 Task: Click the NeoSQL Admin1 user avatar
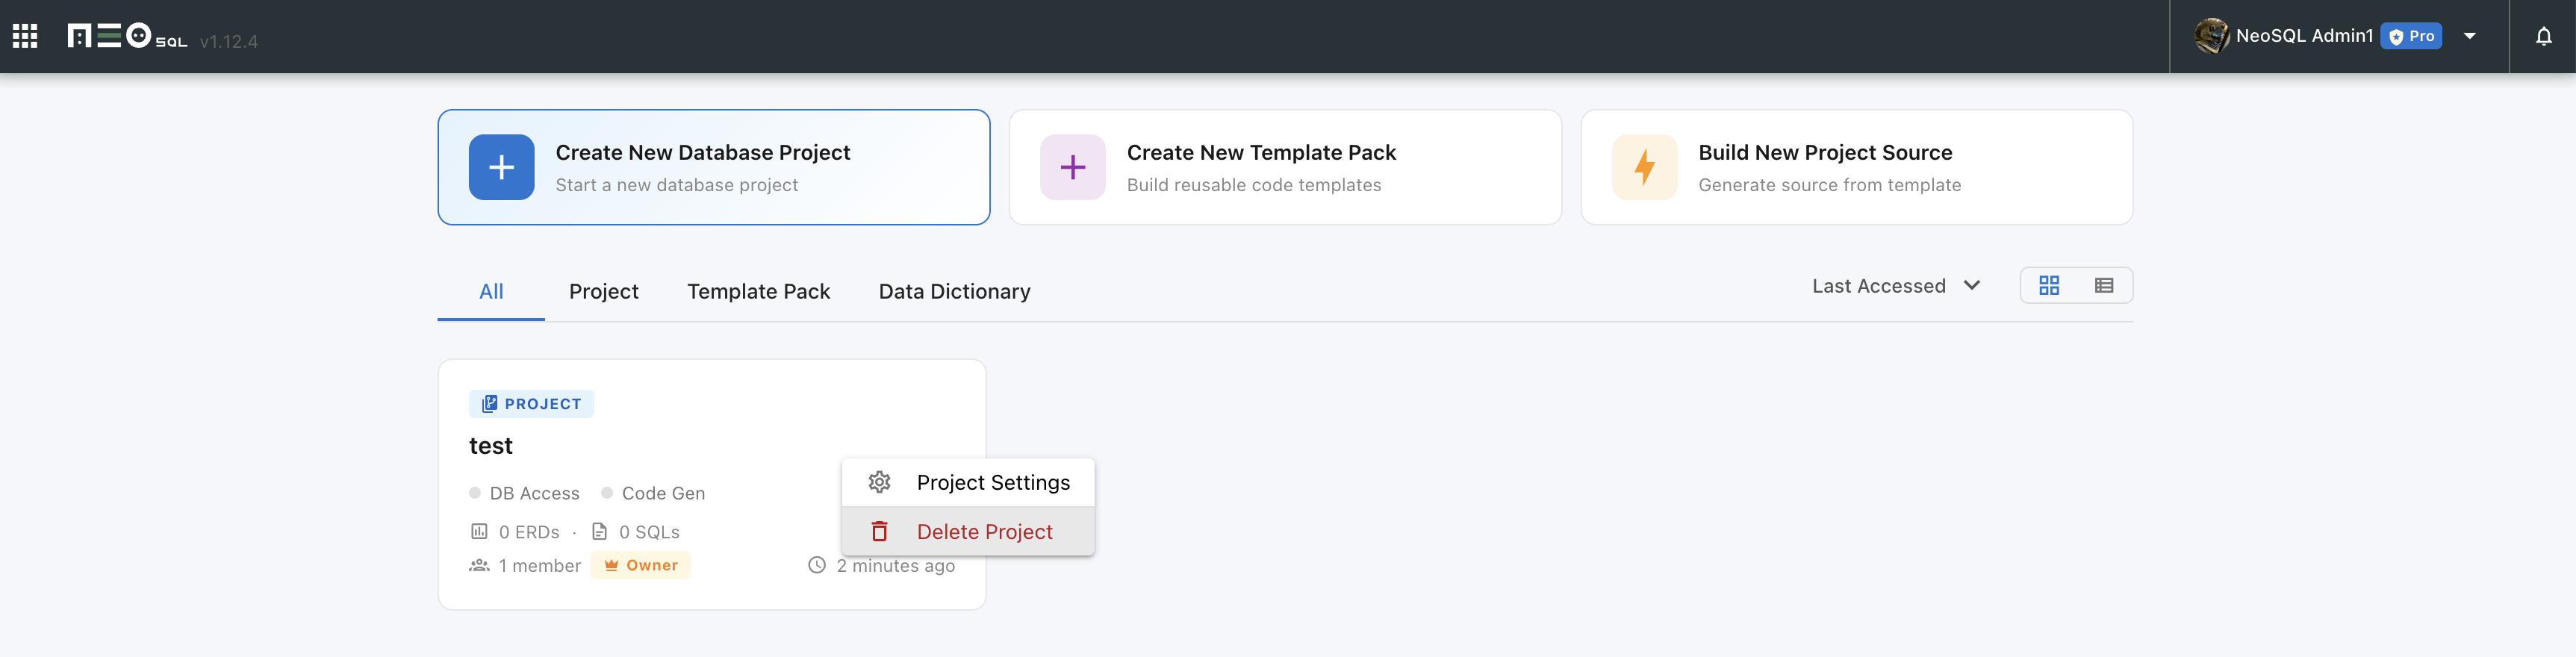point(2211,36)
